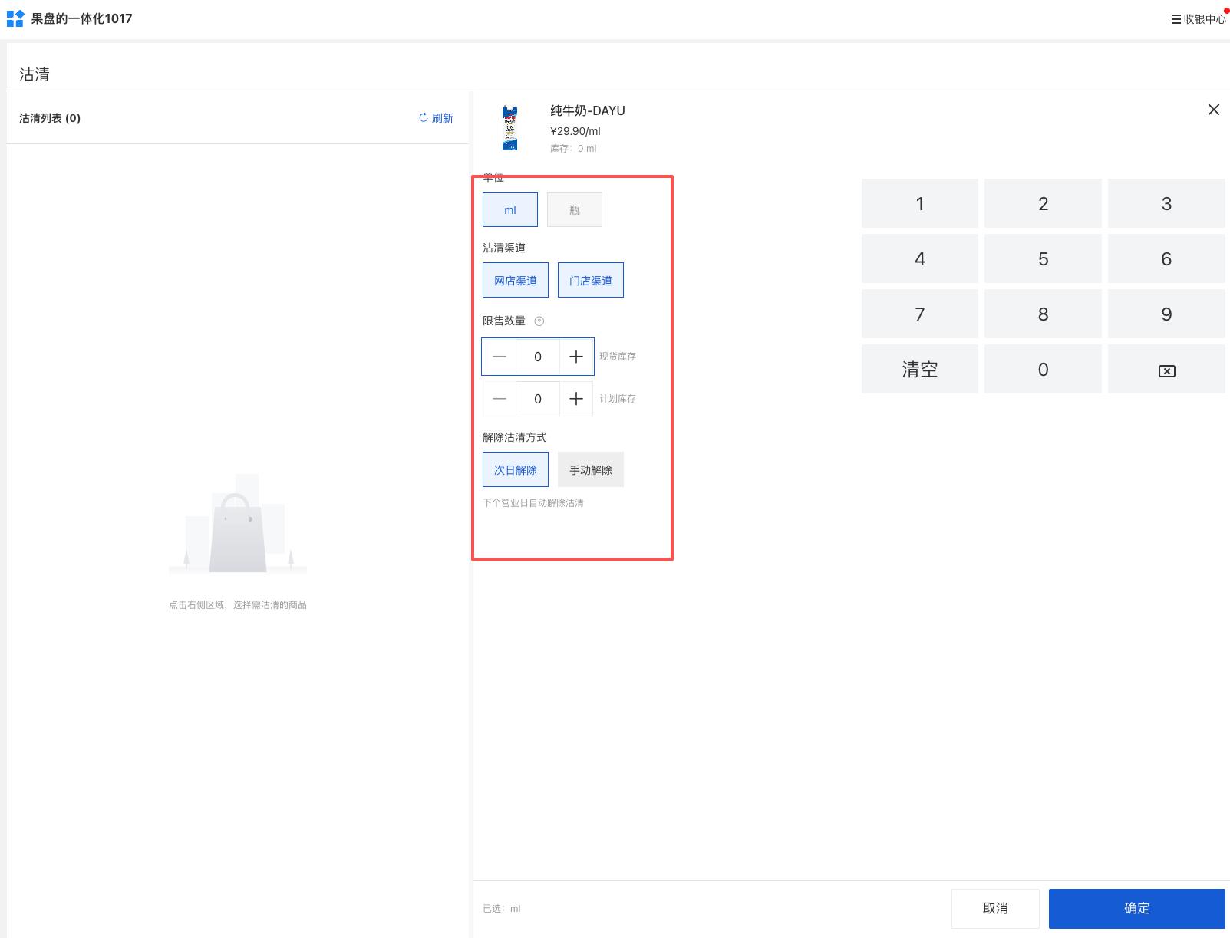
Task: Tap keypad number 7
Action: (x=920, y=314)
